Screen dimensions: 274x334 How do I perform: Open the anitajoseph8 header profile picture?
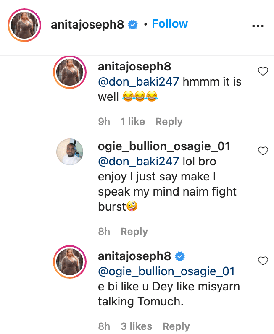24,26
